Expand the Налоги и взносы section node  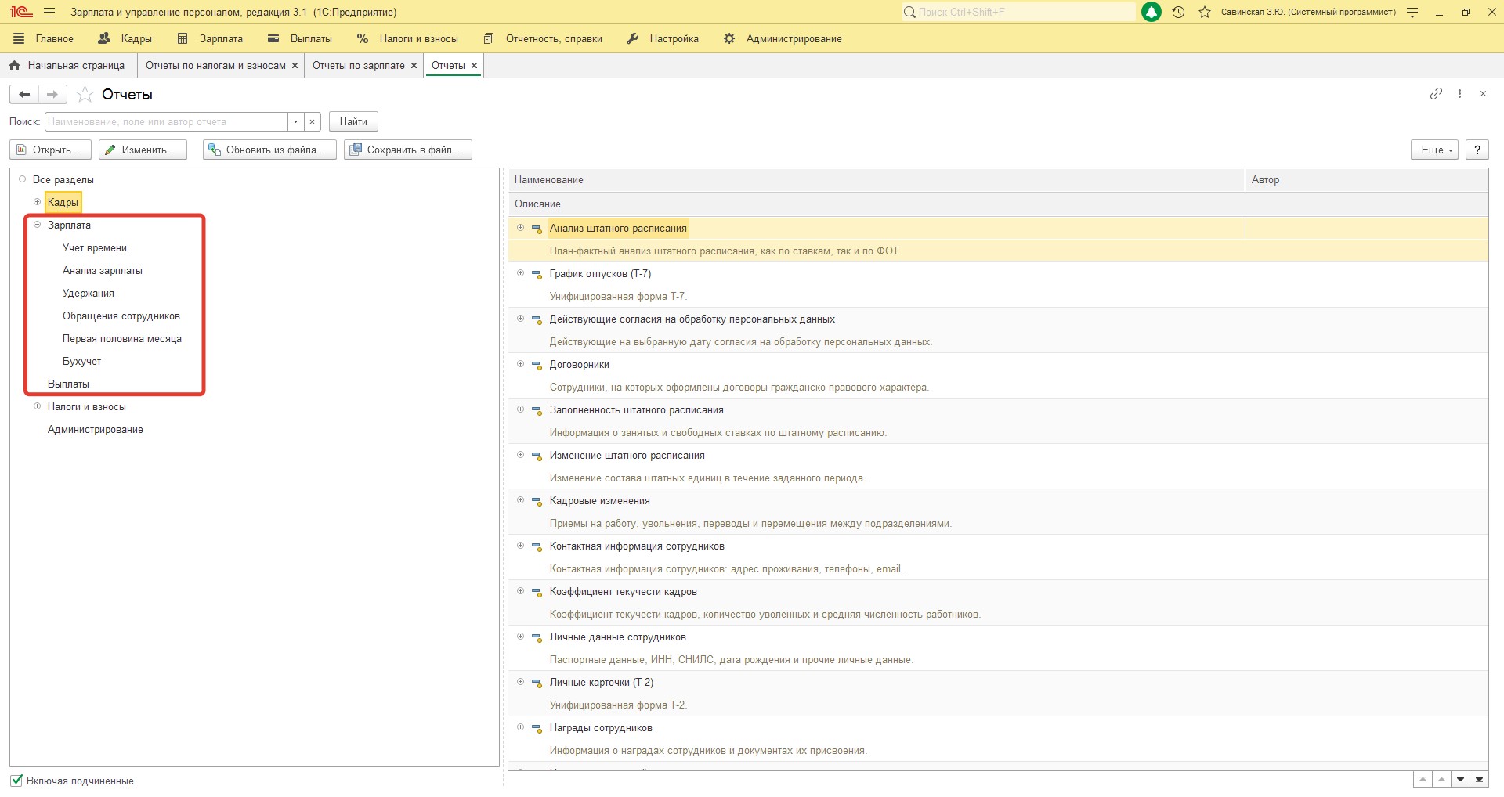(37, 406)
